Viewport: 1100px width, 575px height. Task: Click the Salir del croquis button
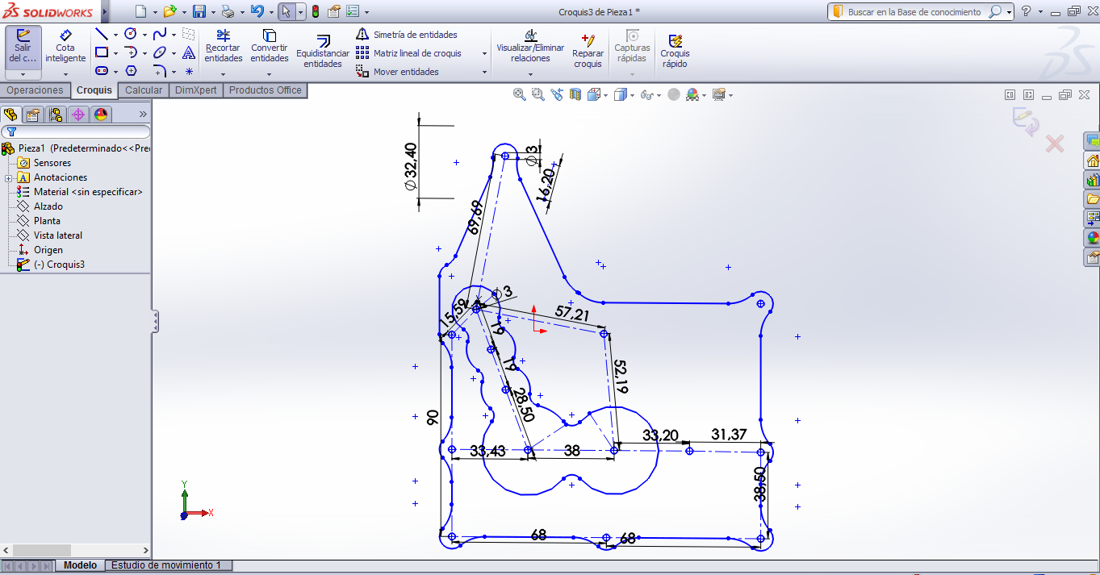[23, 47]
